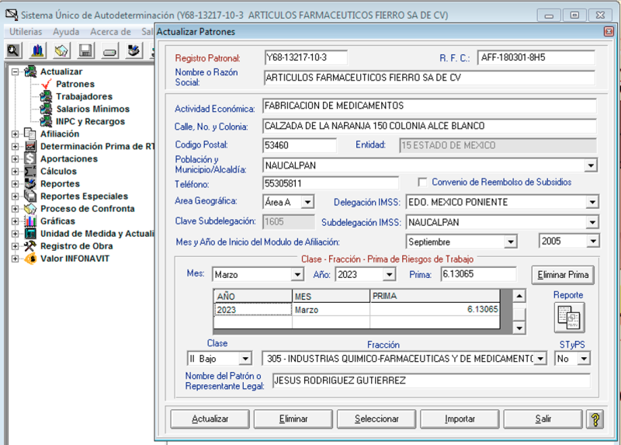Open the Septiembre start month dropdown
Screen dimensions: 621x445
tap(511, 242)
